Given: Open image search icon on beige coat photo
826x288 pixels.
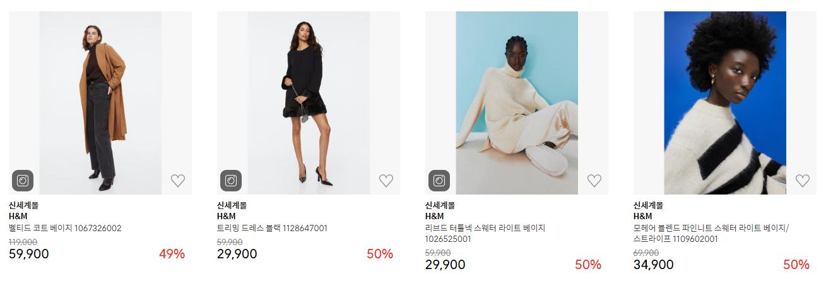Looking at the screenshot, I should (23, 181).
